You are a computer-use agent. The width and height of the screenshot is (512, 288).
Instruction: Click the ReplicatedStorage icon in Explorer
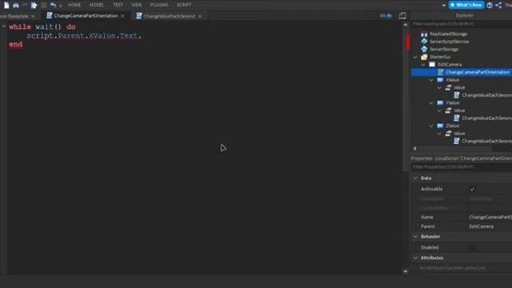tap(424, 34)
